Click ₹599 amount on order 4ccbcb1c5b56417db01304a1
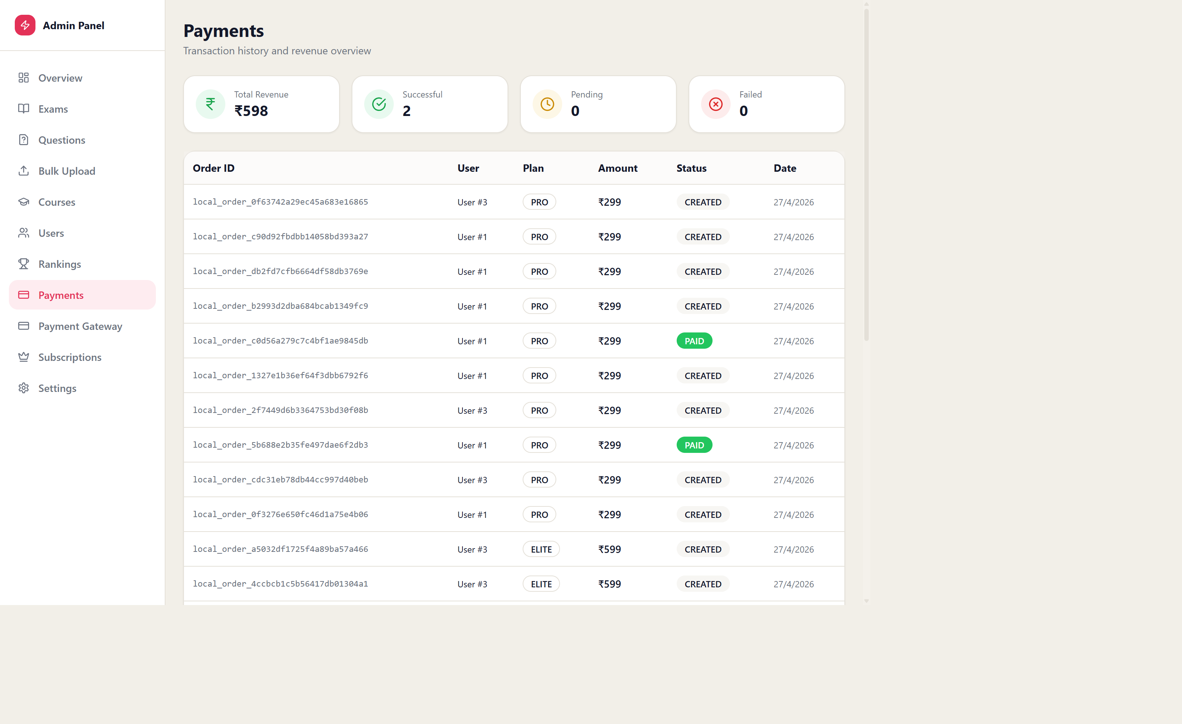Viewport: 1182px width, 724px height. click(x=609, y=584)
